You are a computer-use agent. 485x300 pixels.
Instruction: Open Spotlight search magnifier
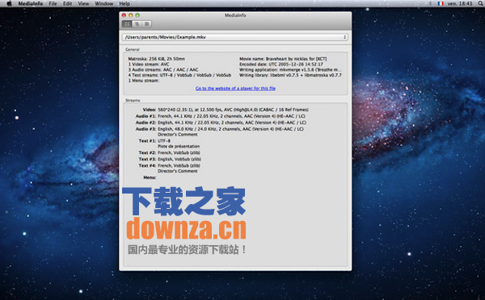[480, 3]
